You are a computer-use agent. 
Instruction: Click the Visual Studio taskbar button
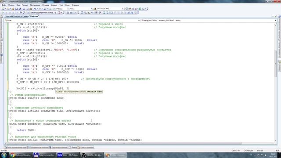pyautogui.click(x=115, y=155)
